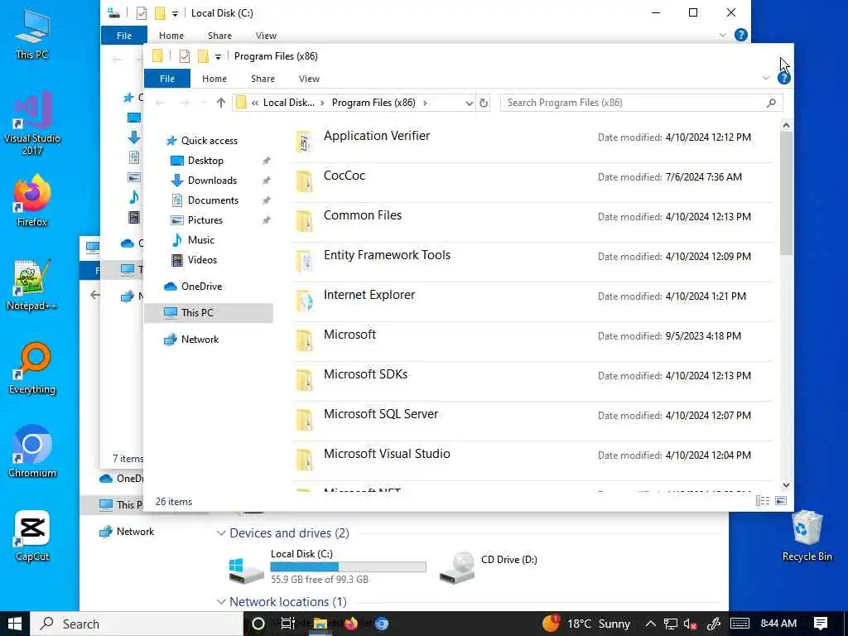Open Help in Program Files (x86) window
Image resolution: width=848 pixels, height=636 pixels.
tap(783, 79)
